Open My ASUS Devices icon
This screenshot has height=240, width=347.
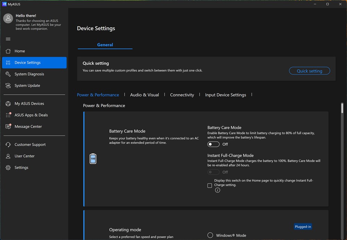(8, 104)
